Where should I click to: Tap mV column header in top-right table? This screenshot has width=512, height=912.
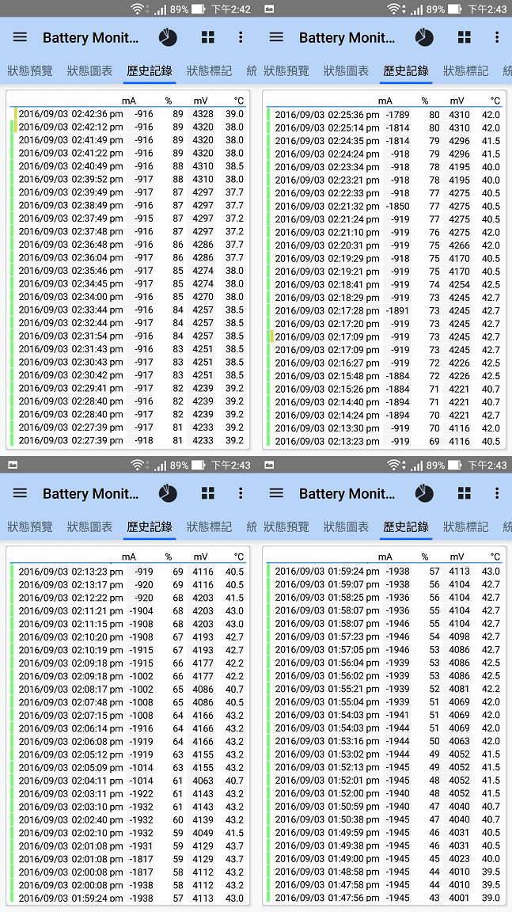pos(457,101)
